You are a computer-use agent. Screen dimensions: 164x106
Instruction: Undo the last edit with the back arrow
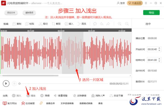pos(102,24)
